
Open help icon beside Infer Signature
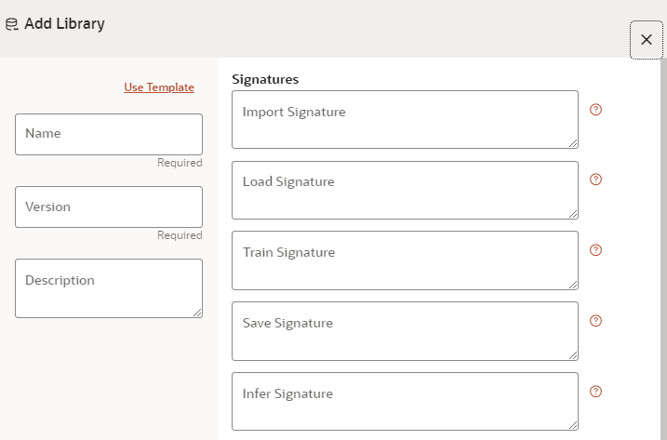coord(595,392)
